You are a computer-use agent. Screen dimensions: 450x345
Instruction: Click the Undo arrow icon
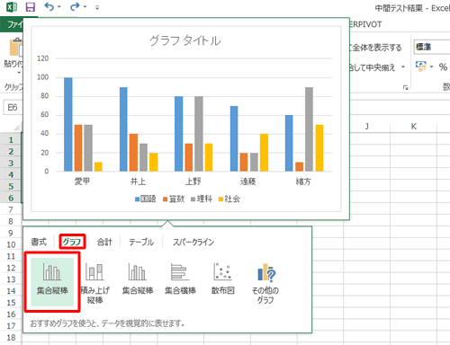pos(49,6)
